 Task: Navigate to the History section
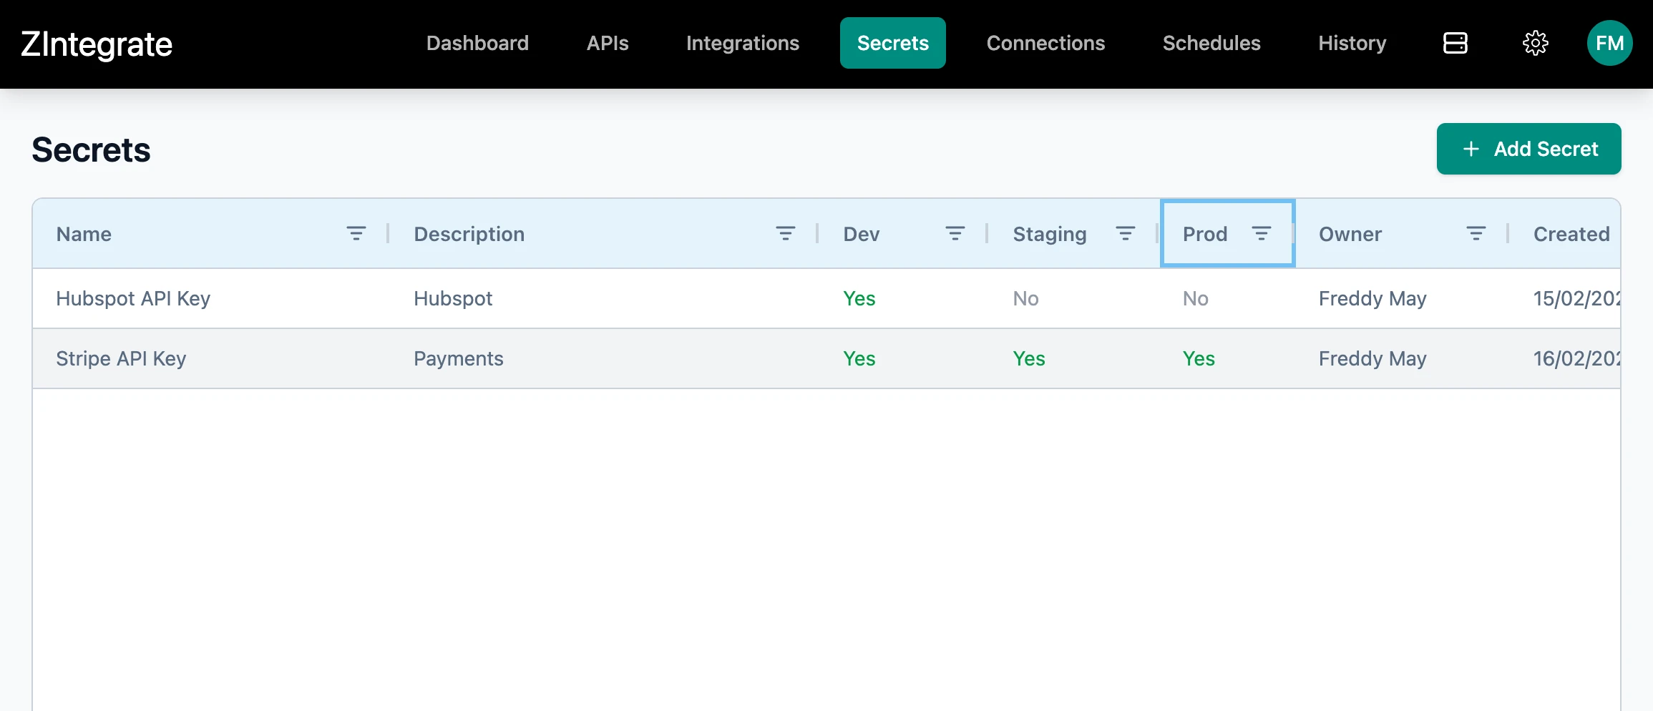[1351, 43]
